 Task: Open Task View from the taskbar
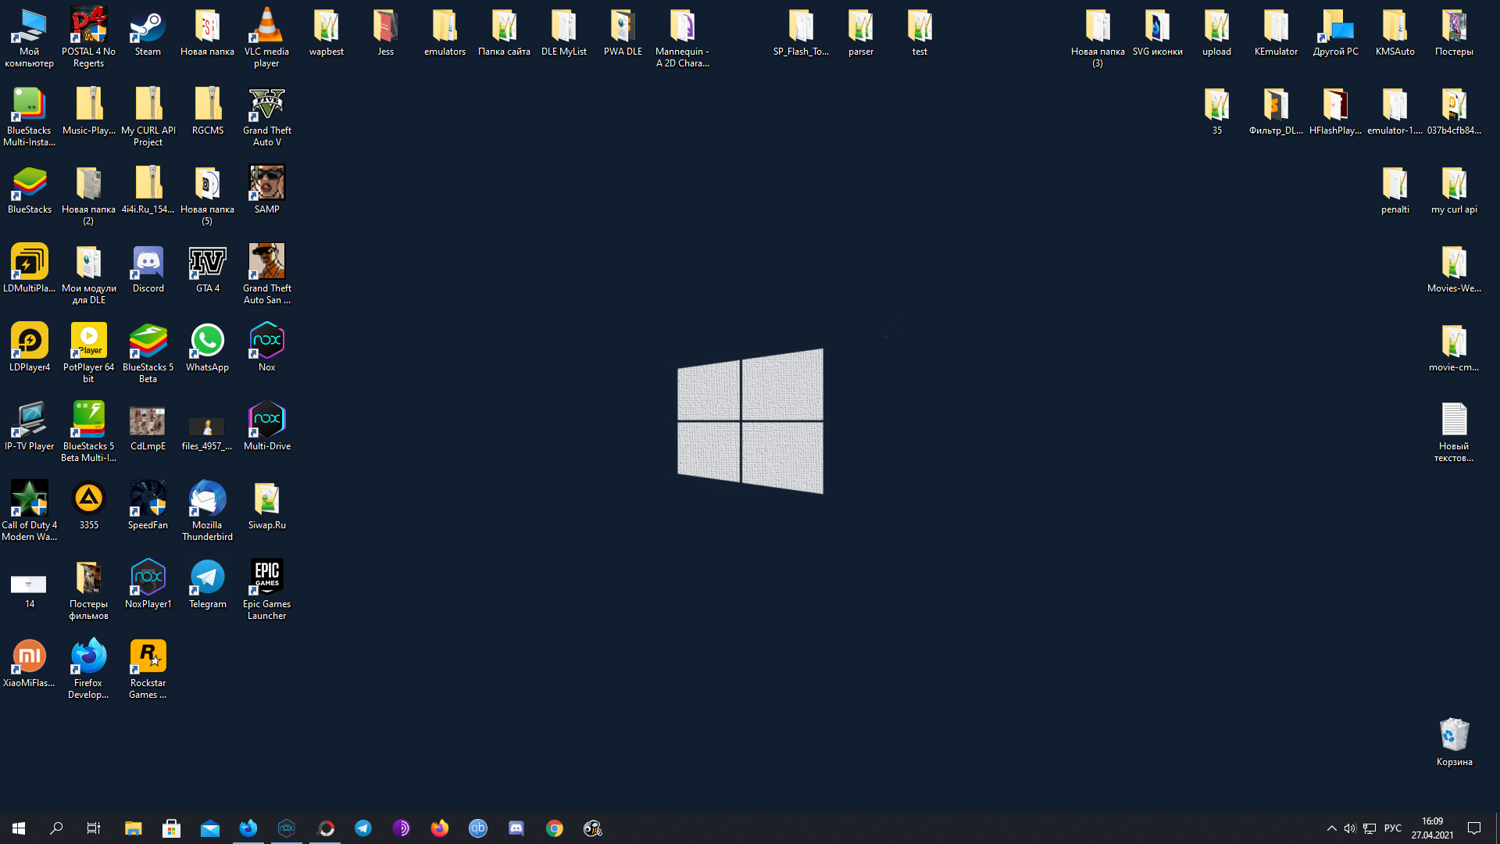tap(94, 828)
